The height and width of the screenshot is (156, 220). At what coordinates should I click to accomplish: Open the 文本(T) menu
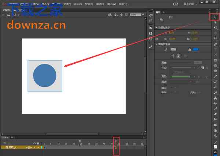pyautogui.click(x=67, y=4)
